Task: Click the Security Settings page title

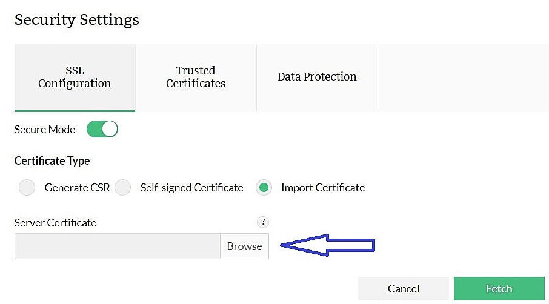Action: click(x=77, y=19)
